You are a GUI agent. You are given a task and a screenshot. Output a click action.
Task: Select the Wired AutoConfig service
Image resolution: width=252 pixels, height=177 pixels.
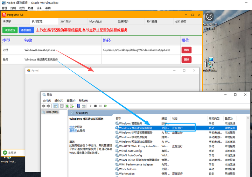[x=176, y=151]
